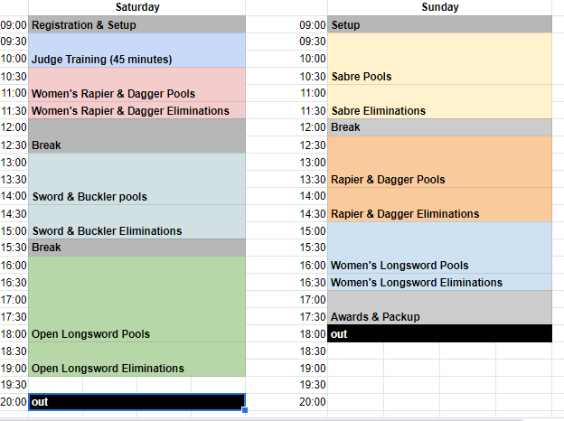Click the Registration & Setup cell
This screenshot has width=564, height=421.
pos(137,24)
